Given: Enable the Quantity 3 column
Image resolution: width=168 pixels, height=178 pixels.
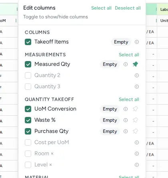Looking at the screenshot, I should pos(28,87).
